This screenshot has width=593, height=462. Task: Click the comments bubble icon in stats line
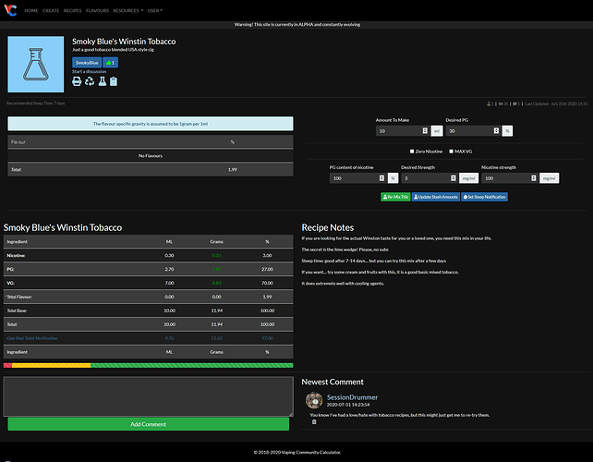tap(514, 103)
